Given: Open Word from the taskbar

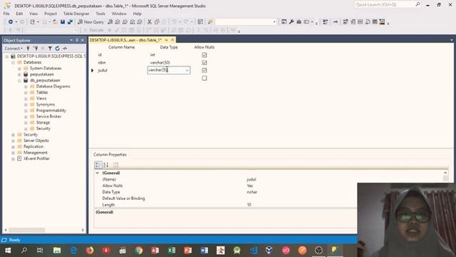Looking at the screenshot, I should point(204,250).
